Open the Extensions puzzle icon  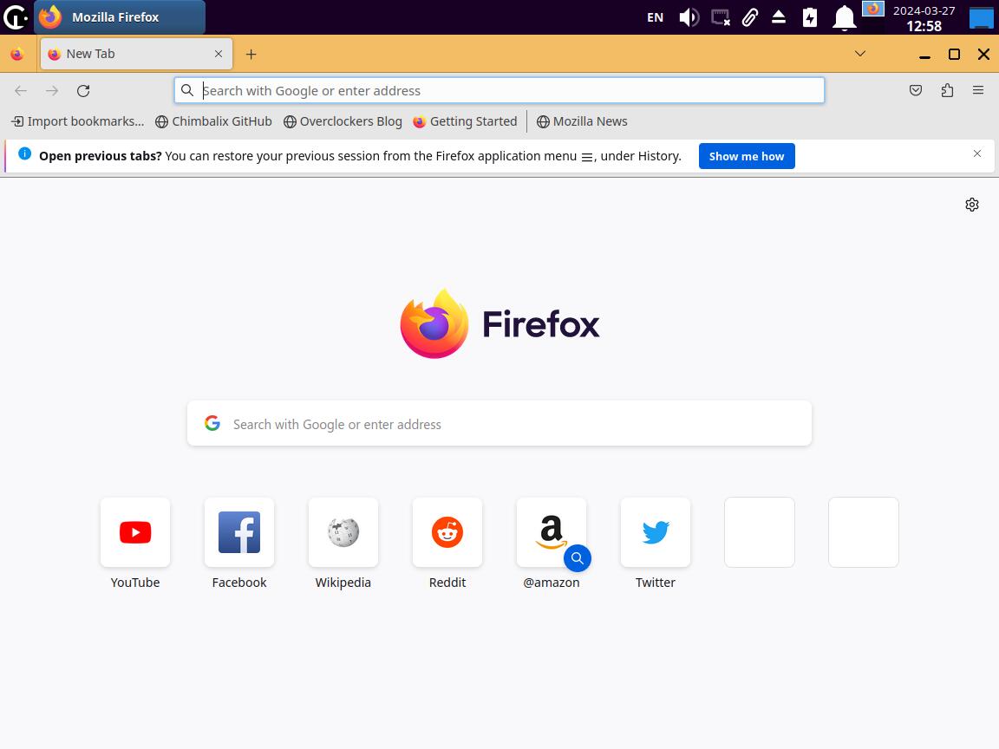pos(947,90)
